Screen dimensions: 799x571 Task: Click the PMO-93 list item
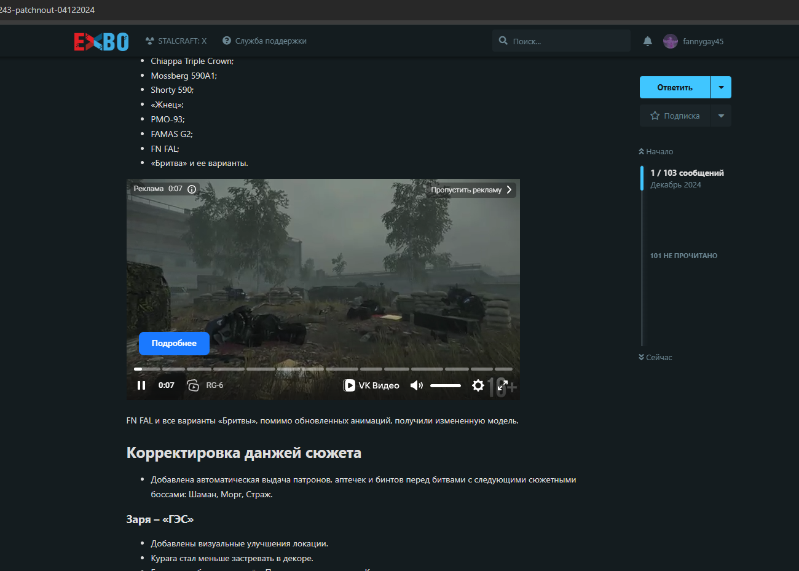pyautogui.click(x=168, y=120)
